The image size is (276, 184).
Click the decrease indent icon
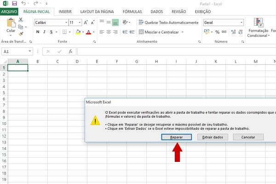pyautogui.click(x=125, y=32)
